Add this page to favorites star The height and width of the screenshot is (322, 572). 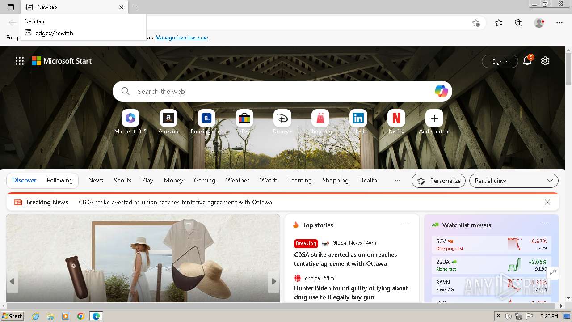click(x=476, y=23)
